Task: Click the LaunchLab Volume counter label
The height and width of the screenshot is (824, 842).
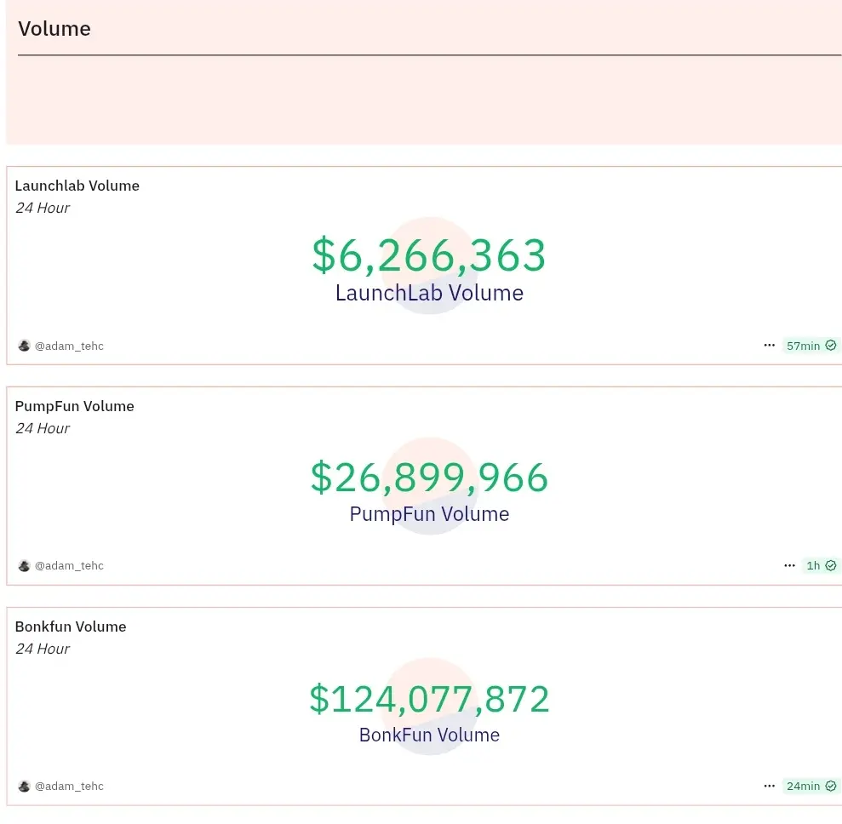Action: coord(429,293)
